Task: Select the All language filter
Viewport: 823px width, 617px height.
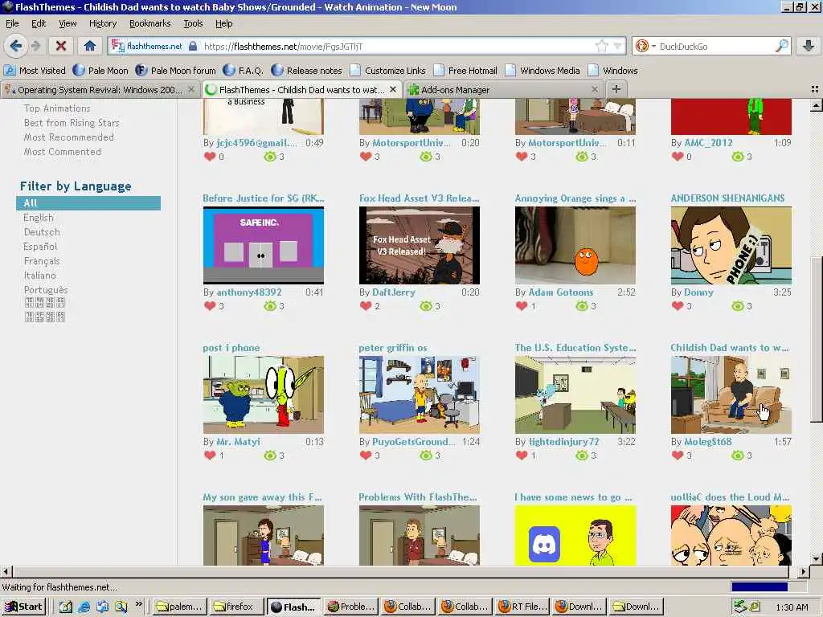Action: click(x=88, y=203)
